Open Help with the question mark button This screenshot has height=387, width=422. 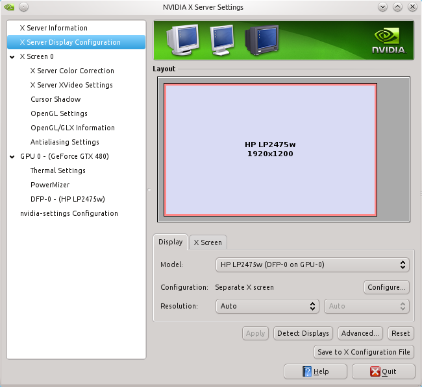tap(315, 371)
